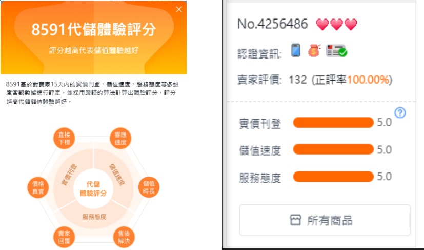The image size is (424, 250).
Task: Click the 儲值時長 orange circle
Action: click(x=149, y=187)
